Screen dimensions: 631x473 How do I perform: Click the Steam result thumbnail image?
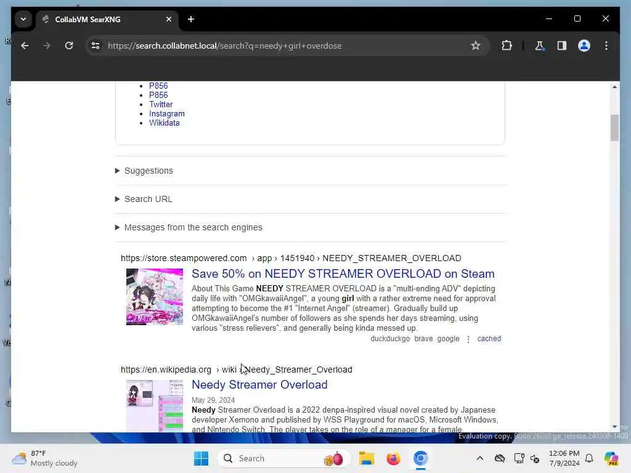155,297
